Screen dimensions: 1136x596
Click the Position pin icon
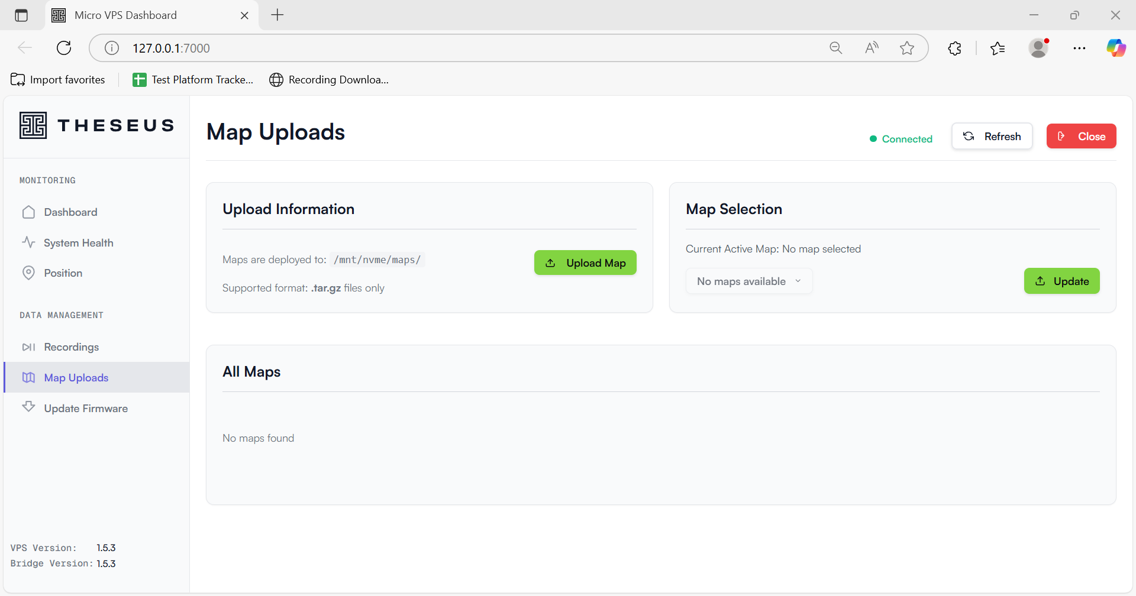coord(28,273)
